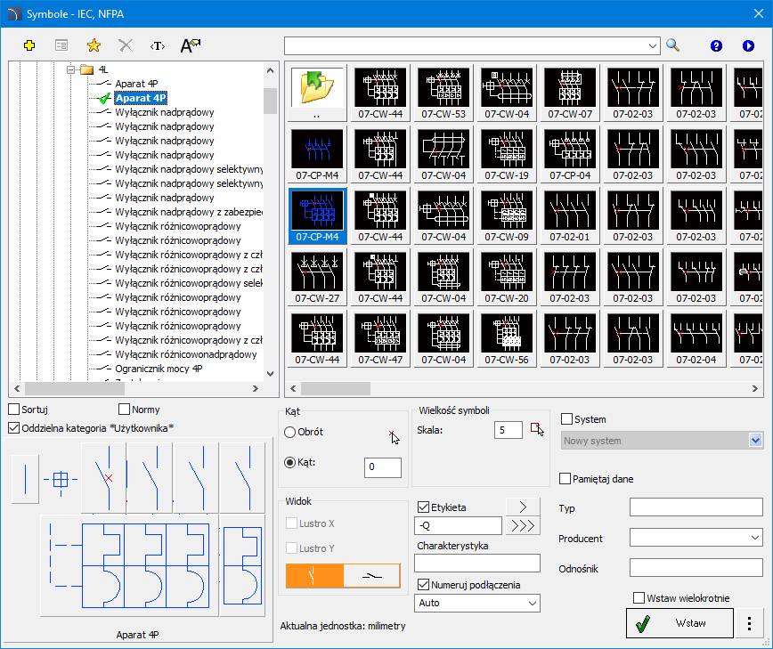773x649 pixels.
Task: Enable the Sortuj checkbox
Action: coord(14,410)
